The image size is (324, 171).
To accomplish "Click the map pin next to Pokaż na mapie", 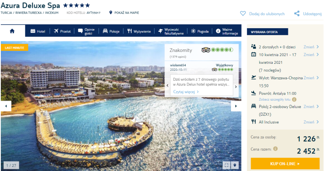I will tap(111, 13).
